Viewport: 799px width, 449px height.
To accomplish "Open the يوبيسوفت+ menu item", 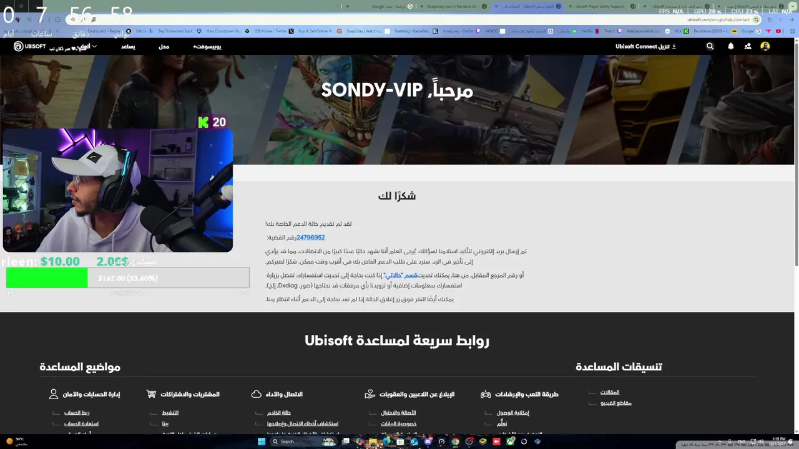I will click(x=207, y=47).
